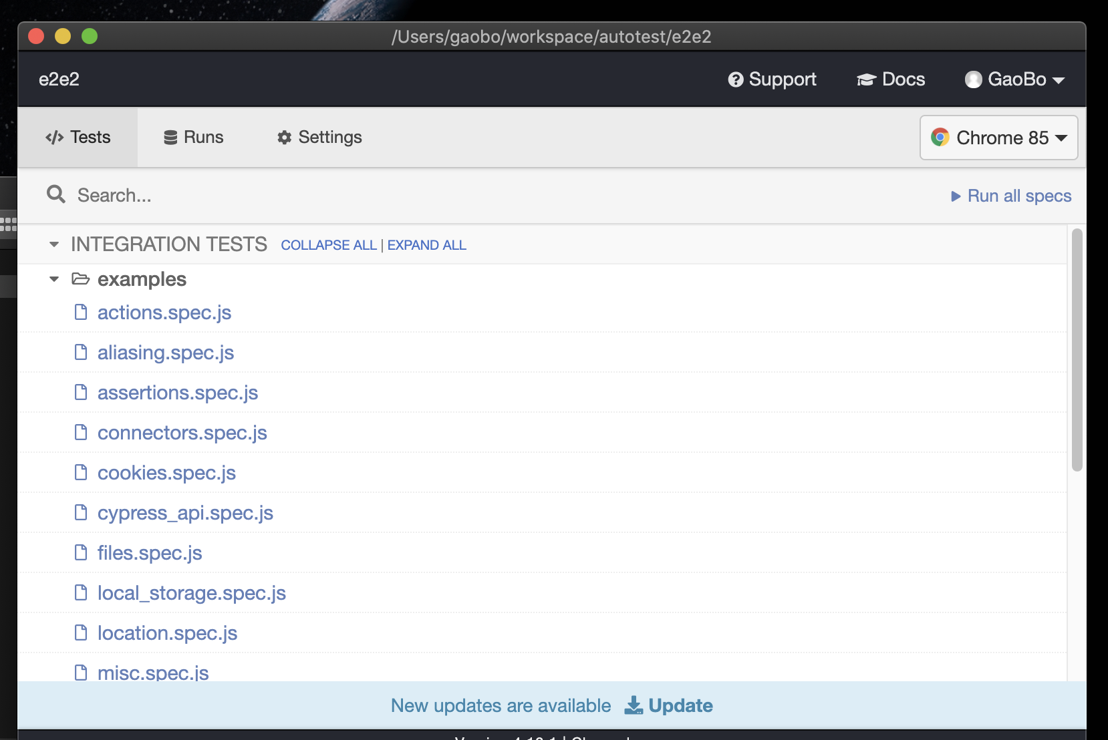Click the green zoom window button
Viewport: 1108px width, 740px height.
tap(90, 36)
